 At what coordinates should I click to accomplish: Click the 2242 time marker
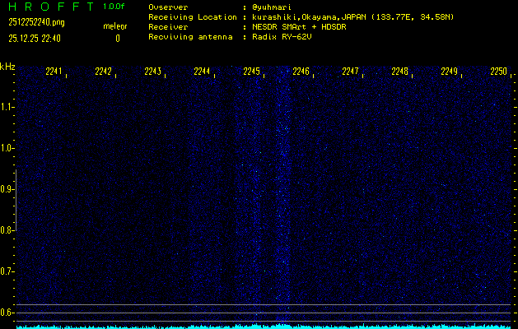pos(103,72)
